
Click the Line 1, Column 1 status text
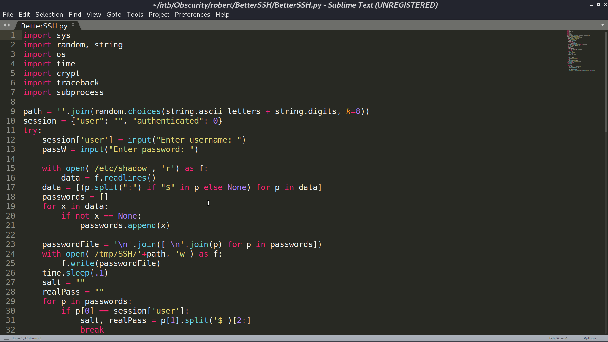pyautogui.click(x=27, y=338)
